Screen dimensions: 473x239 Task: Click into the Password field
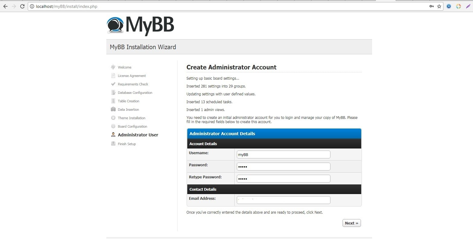coord(283,167)
